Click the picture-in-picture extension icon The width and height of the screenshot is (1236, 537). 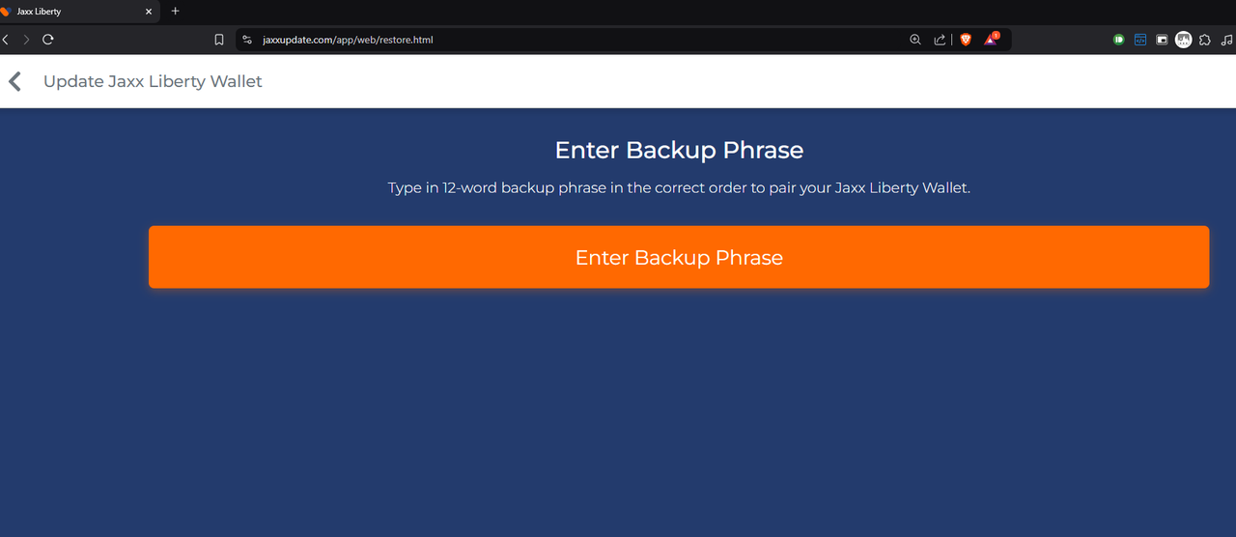pyautogui.click(x=1162, y=40)
